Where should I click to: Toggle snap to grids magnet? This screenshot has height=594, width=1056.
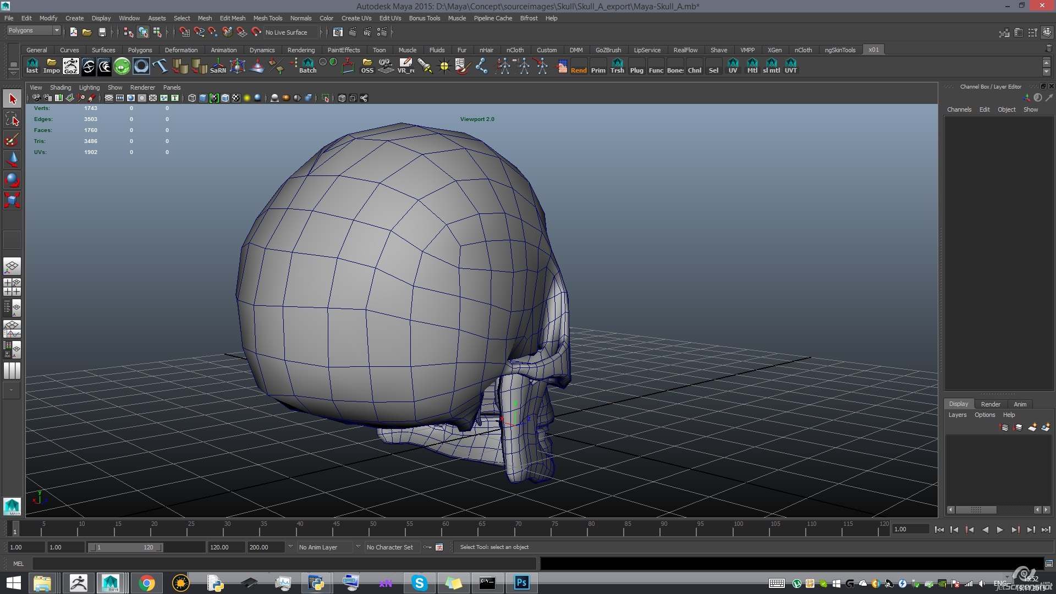point(184,32)
